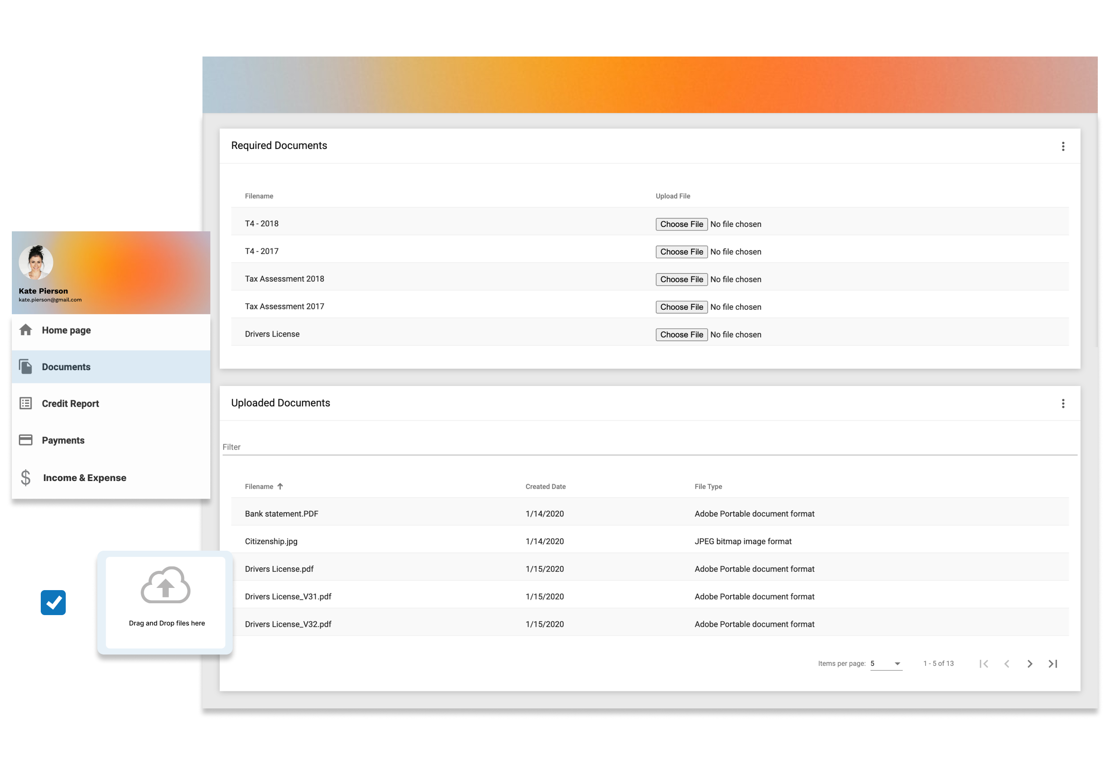Sort by Filename column arrow
This screenshot has width=1107, height=782.
(x=280, y=486)
